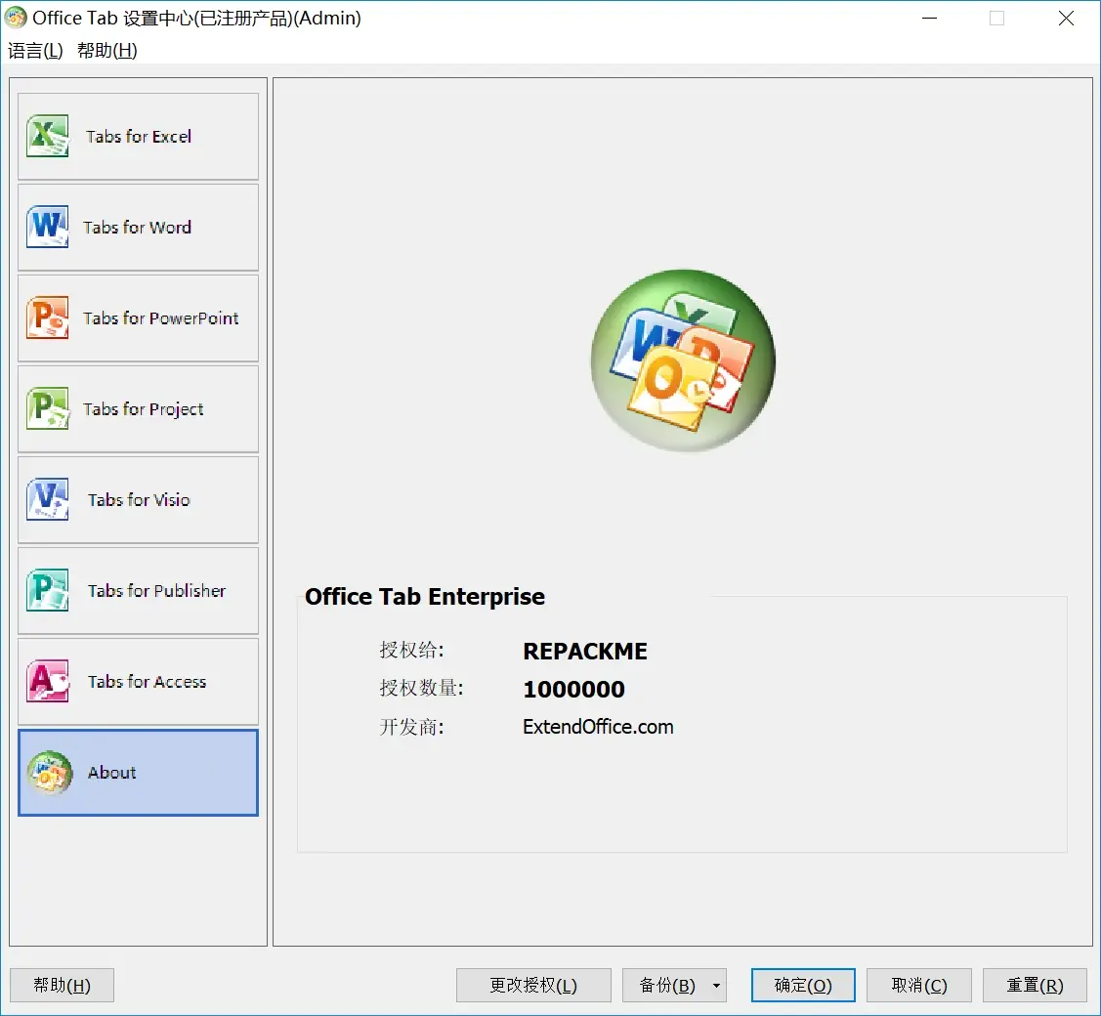This screenshot has height=1016, width=1101.
Task: Open the Tabs for Publisher panel icon
Action: click(47, 590)
